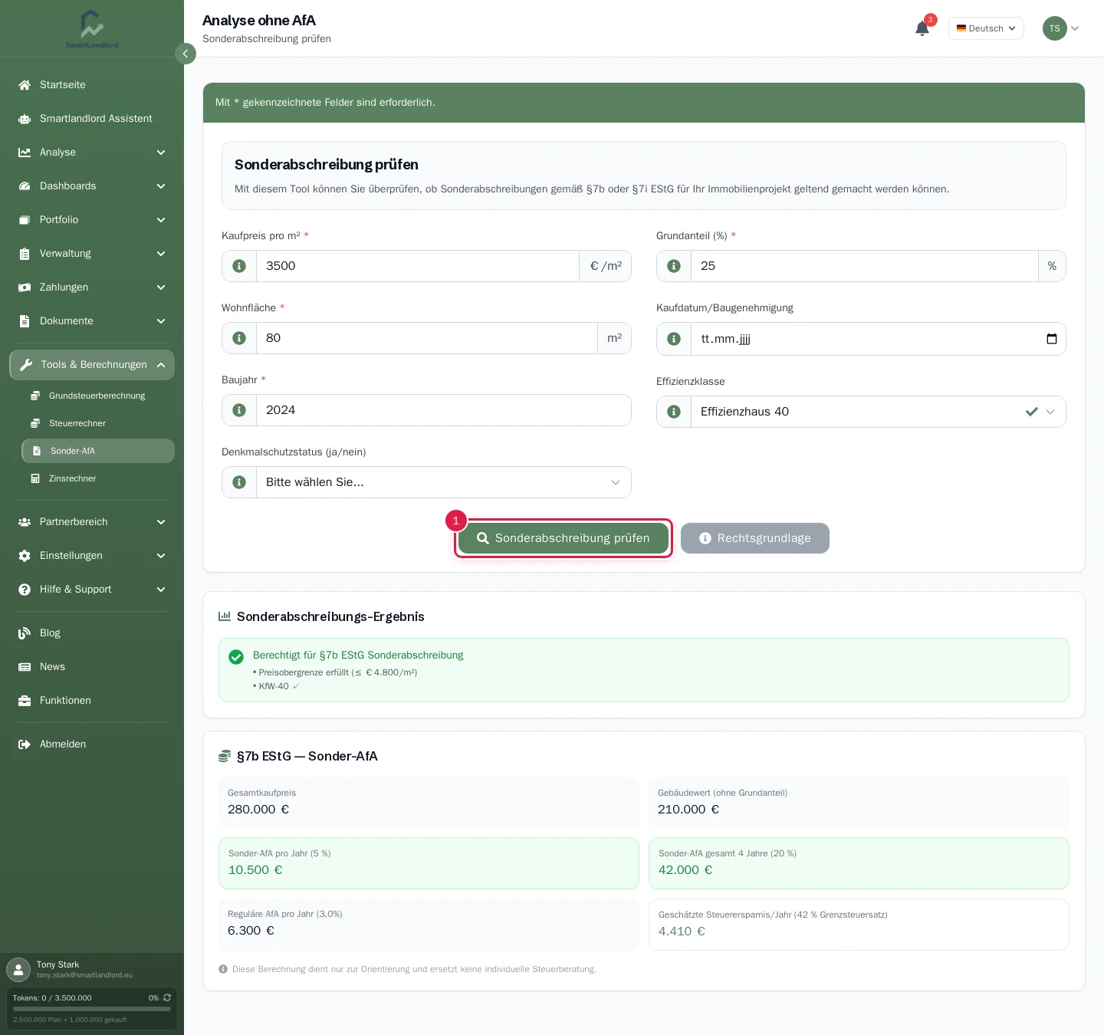Click info icon beside Wohnfläche field
Screen dimensions: 1104x1035
coord(239,338)
